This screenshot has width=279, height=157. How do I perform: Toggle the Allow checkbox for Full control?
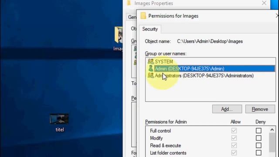234,131
